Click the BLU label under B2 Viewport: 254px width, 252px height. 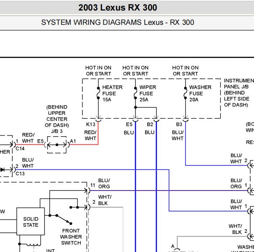pos(150,133)
